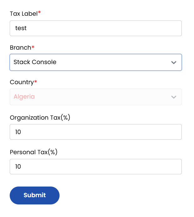The image size is (194, 217).
Task: Click the red asterisk beside Tax Label
Action: 39,13
